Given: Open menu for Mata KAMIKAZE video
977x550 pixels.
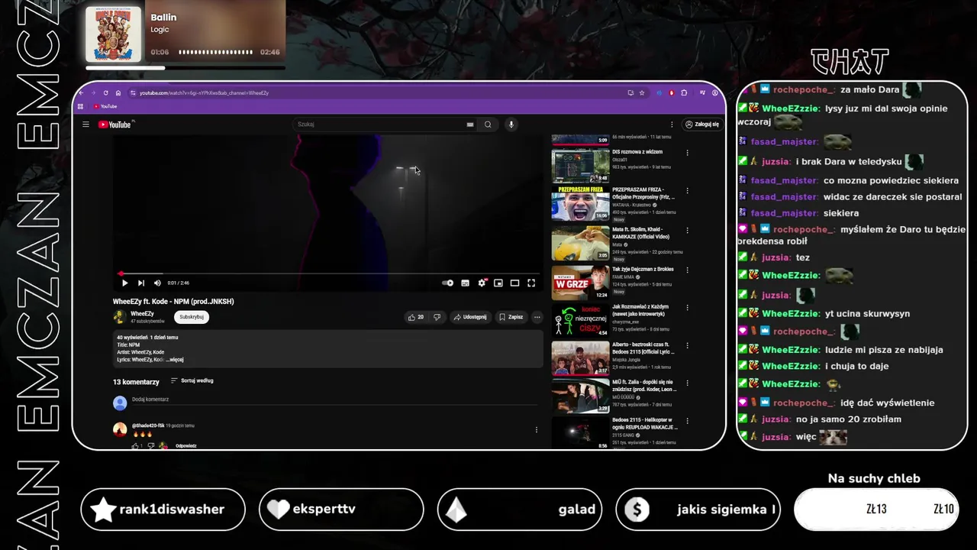Looking at the screenshot, I should pos(687,230).
